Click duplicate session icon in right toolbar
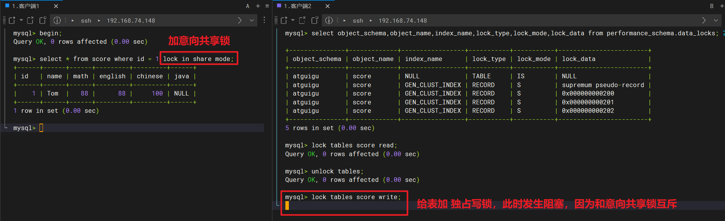Screen dimensions: 725x221 click(x=315, y=20)
